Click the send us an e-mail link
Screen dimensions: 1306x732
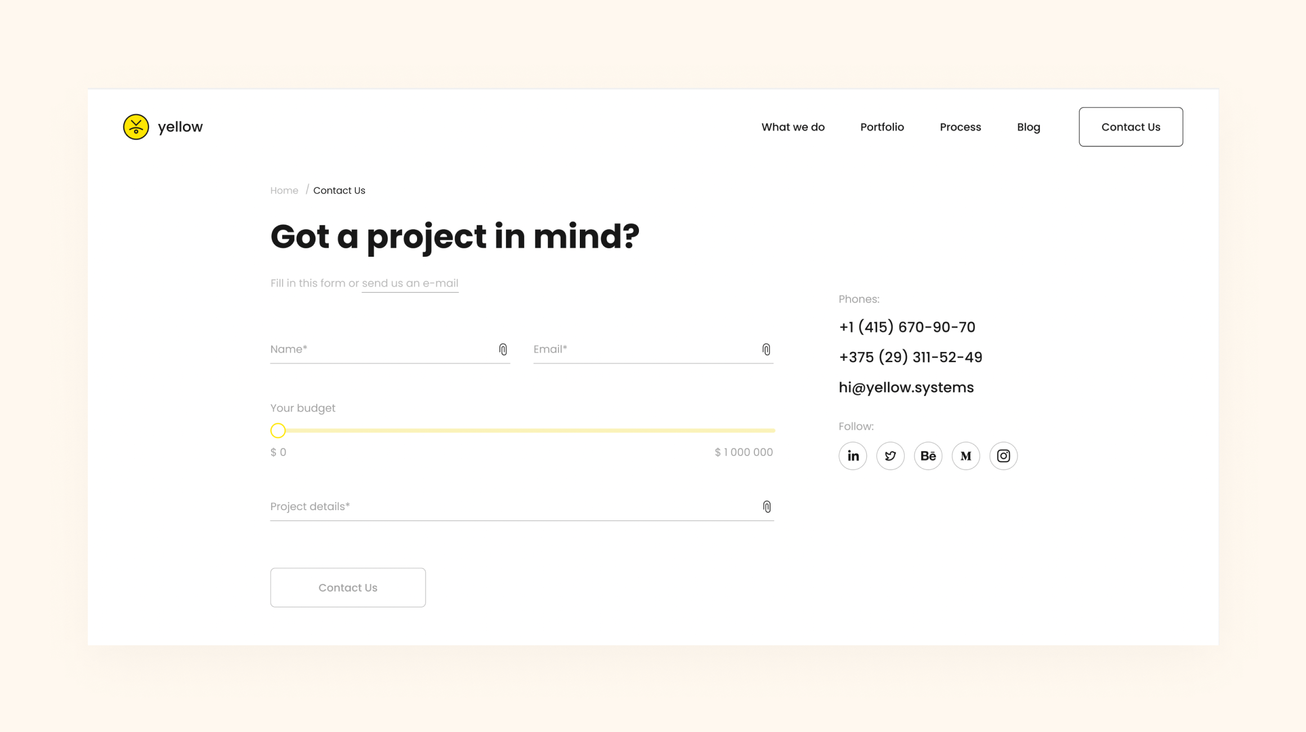410,283
